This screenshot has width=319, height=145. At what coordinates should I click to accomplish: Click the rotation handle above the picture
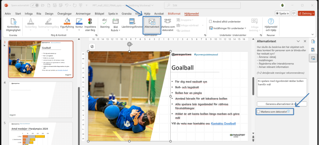pos(129,44)
